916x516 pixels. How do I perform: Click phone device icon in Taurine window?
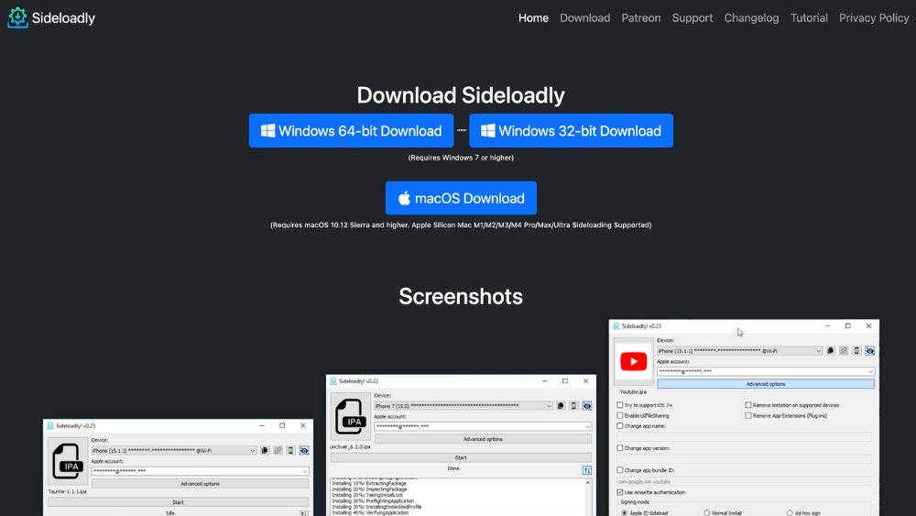(290, 451)
